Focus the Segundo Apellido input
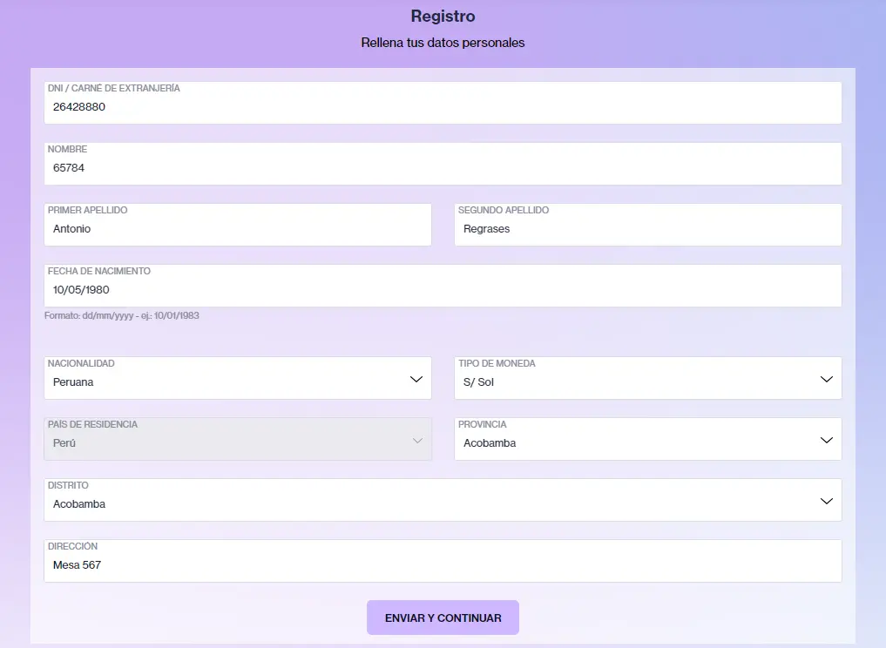The height and width of the screenshot is (648, 886). click(x=647, y=228)
